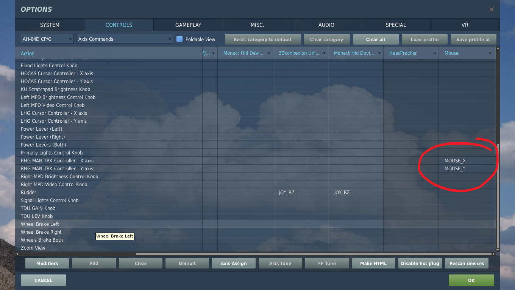This screenshot has width=515, height=290.
Task: Close the Options window with X
Action: tap(492, 9)
